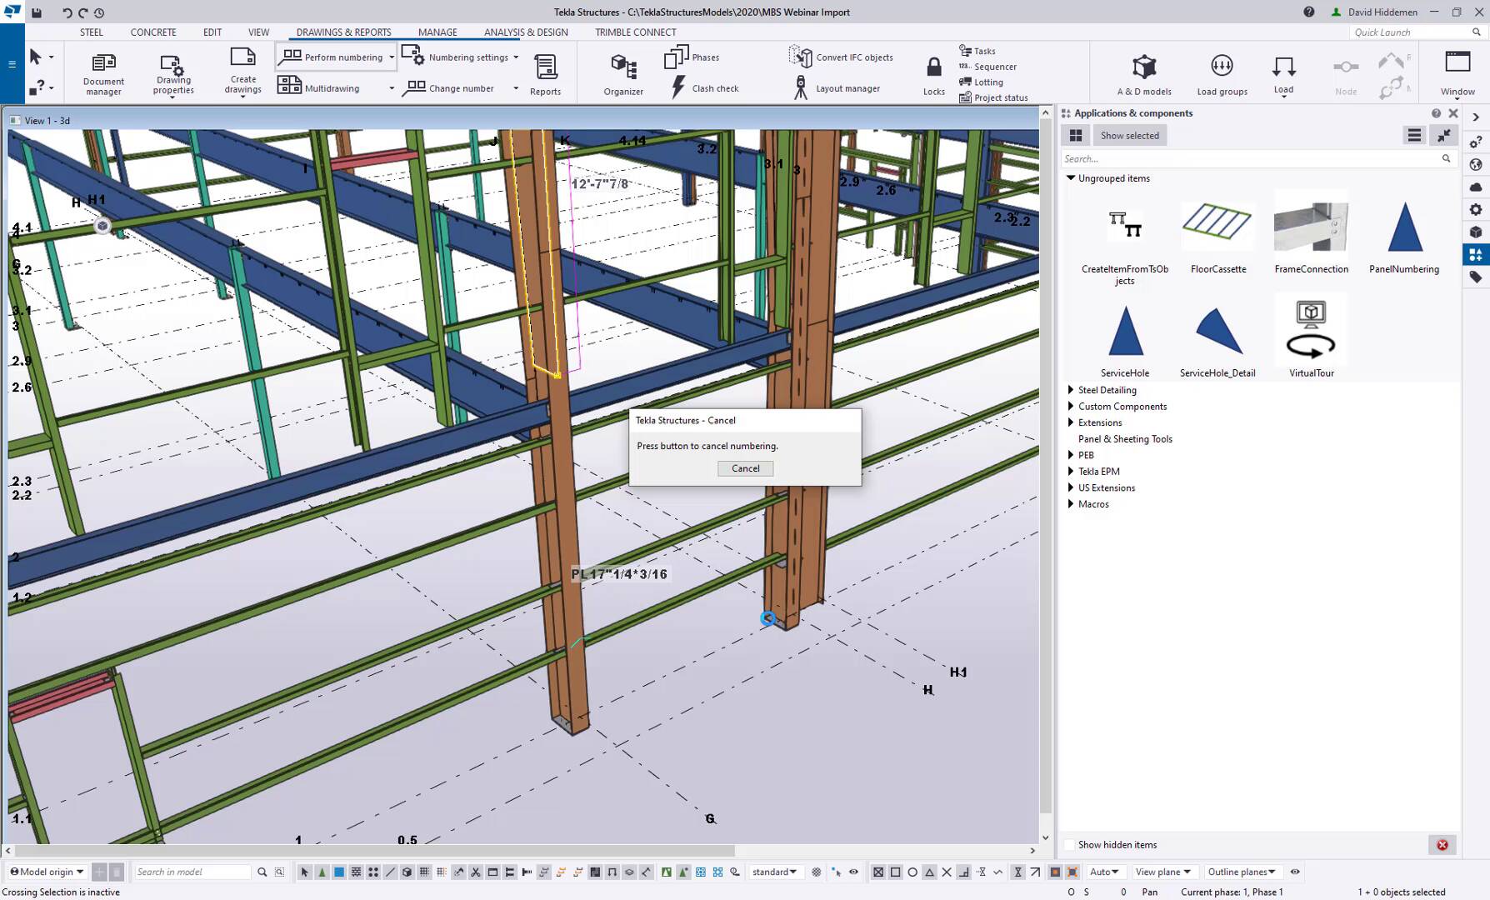Collapse the Ungrouped items group
1490x900 pixels.
click(1071, 177)
